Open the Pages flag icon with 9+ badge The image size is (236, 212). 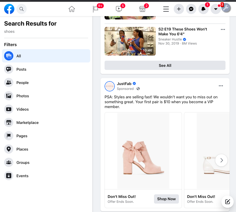(95, 9)
